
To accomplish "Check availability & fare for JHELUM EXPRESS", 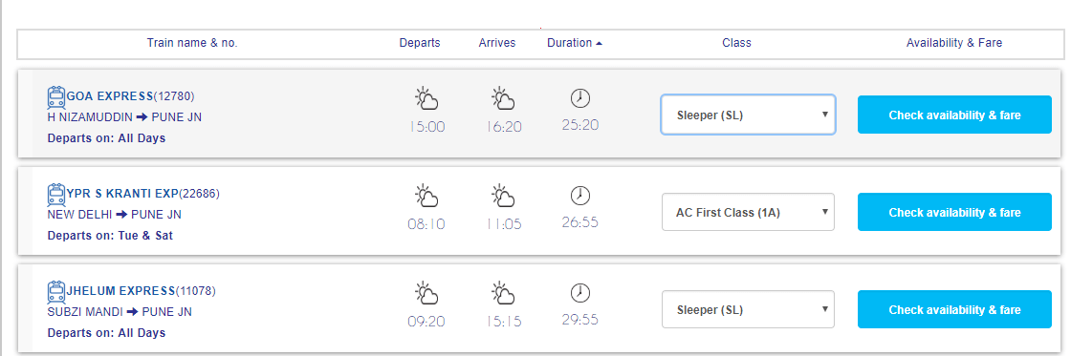I will [x=954, y=309].
